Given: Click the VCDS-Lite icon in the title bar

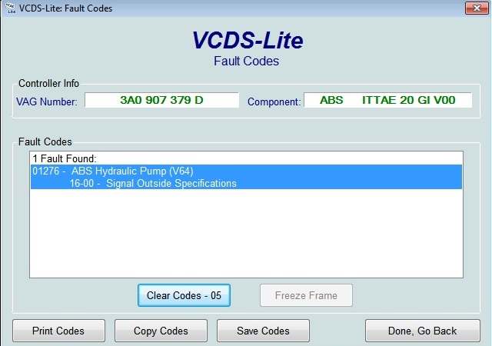Looking at the screenshot, I should tap(8, 8).
